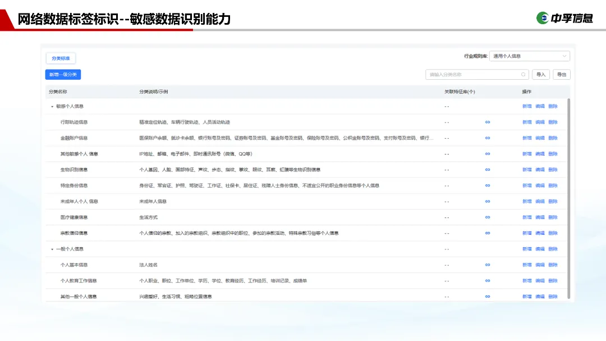Focus the category name search field
Viewport: 606px width, 341px height.
[x=474, y=74]
